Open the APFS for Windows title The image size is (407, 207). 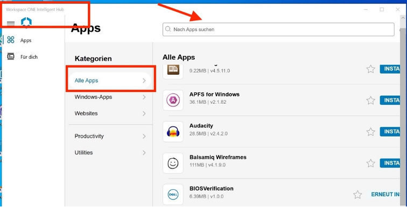[x=214, y=94]
